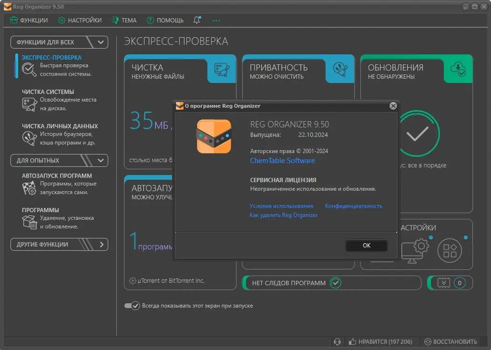Click the ЧИСТКА card title

tap(147, 68)
